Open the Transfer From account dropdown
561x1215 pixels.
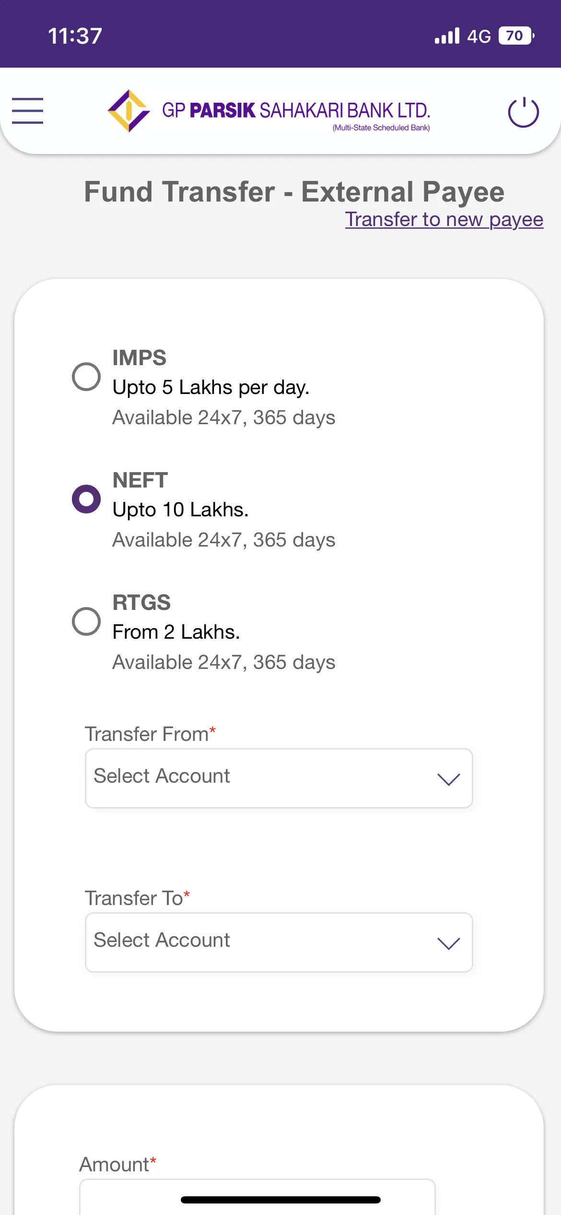click(x=278, y=778)
